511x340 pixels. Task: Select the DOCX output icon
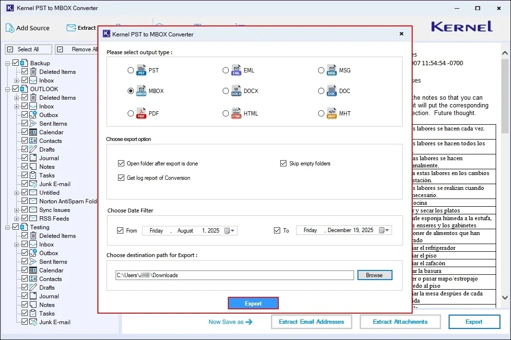pyautogui.click(x=236, y=91)
